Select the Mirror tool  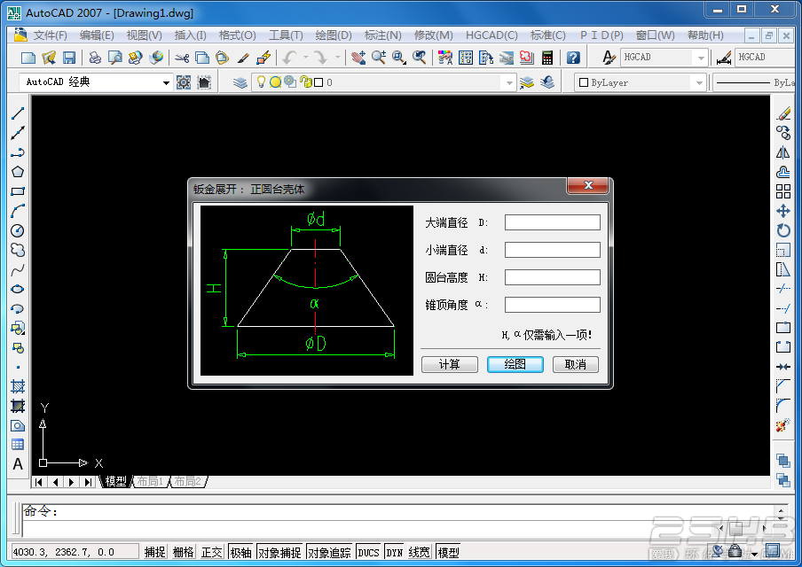click(783, 152)
